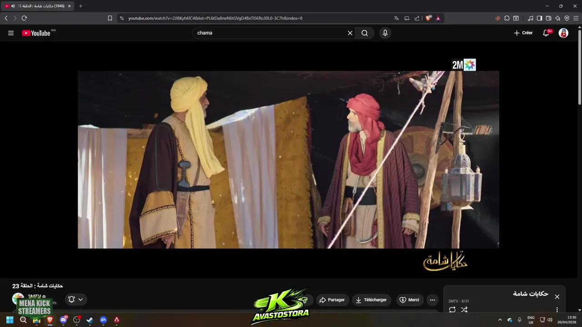Open the Créer menu
582x327 pixels.
[x=523, y=33]
